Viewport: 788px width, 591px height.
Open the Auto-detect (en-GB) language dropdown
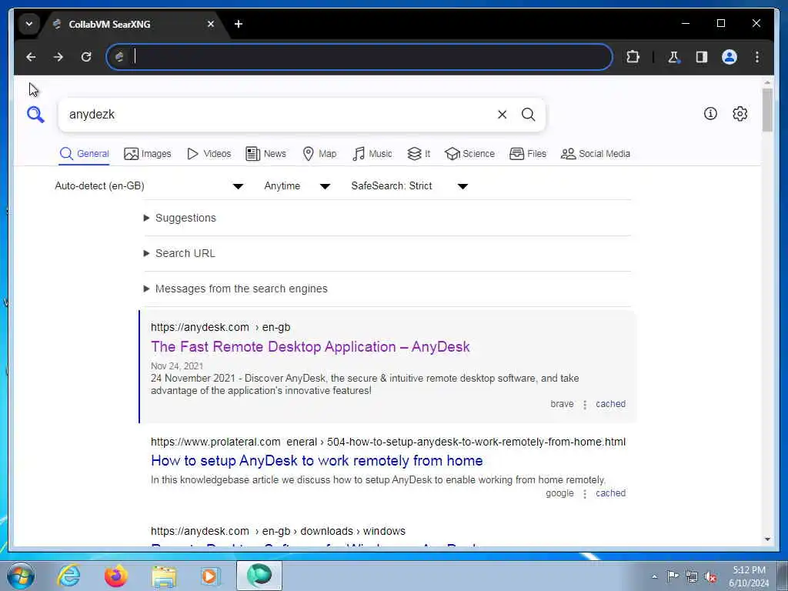149,186
